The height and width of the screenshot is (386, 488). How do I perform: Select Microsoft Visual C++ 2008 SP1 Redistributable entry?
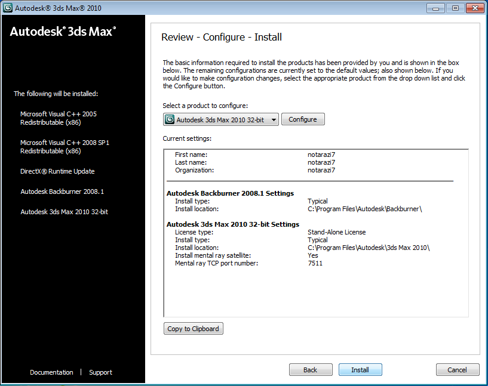click(65, 147)
